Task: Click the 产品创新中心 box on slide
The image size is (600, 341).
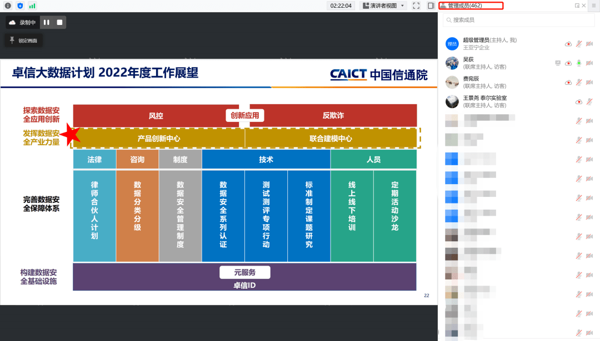Action: pos(159,138)
